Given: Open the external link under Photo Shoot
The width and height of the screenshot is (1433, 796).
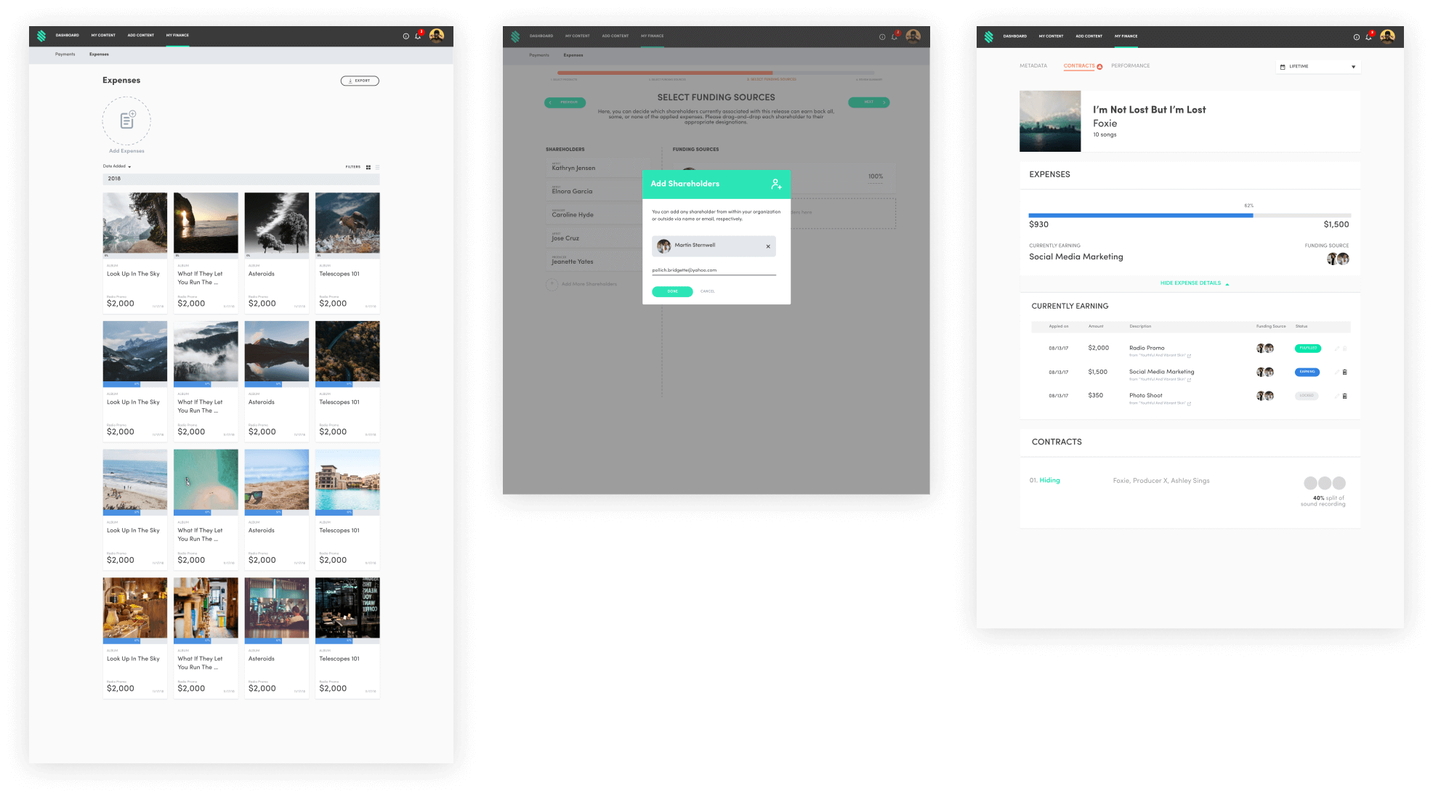Looking at the screenshot, I should pyautogui.click(x=1189, y=404).
